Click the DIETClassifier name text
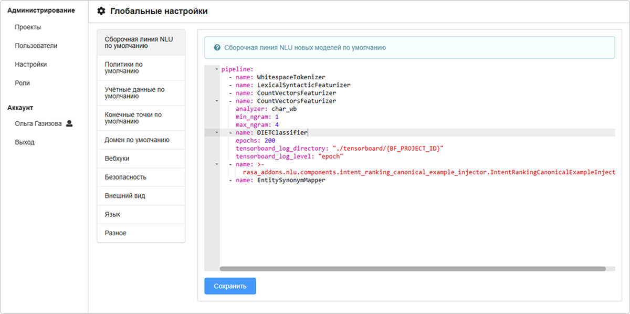 282,133
